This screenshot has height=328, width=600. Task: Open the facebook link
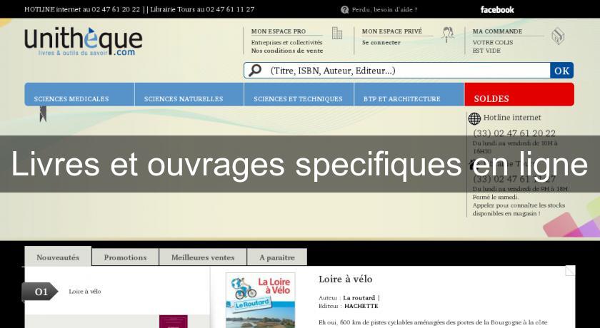(x=497, y=9)
